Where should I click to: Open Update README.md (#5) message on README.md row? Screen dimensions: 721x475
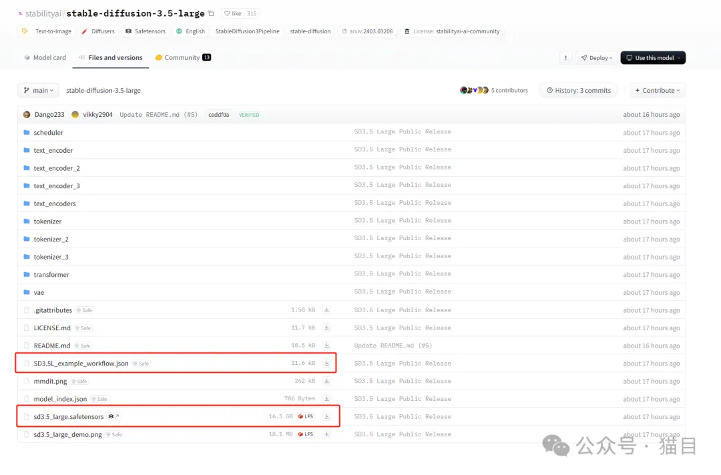[393, 346]
